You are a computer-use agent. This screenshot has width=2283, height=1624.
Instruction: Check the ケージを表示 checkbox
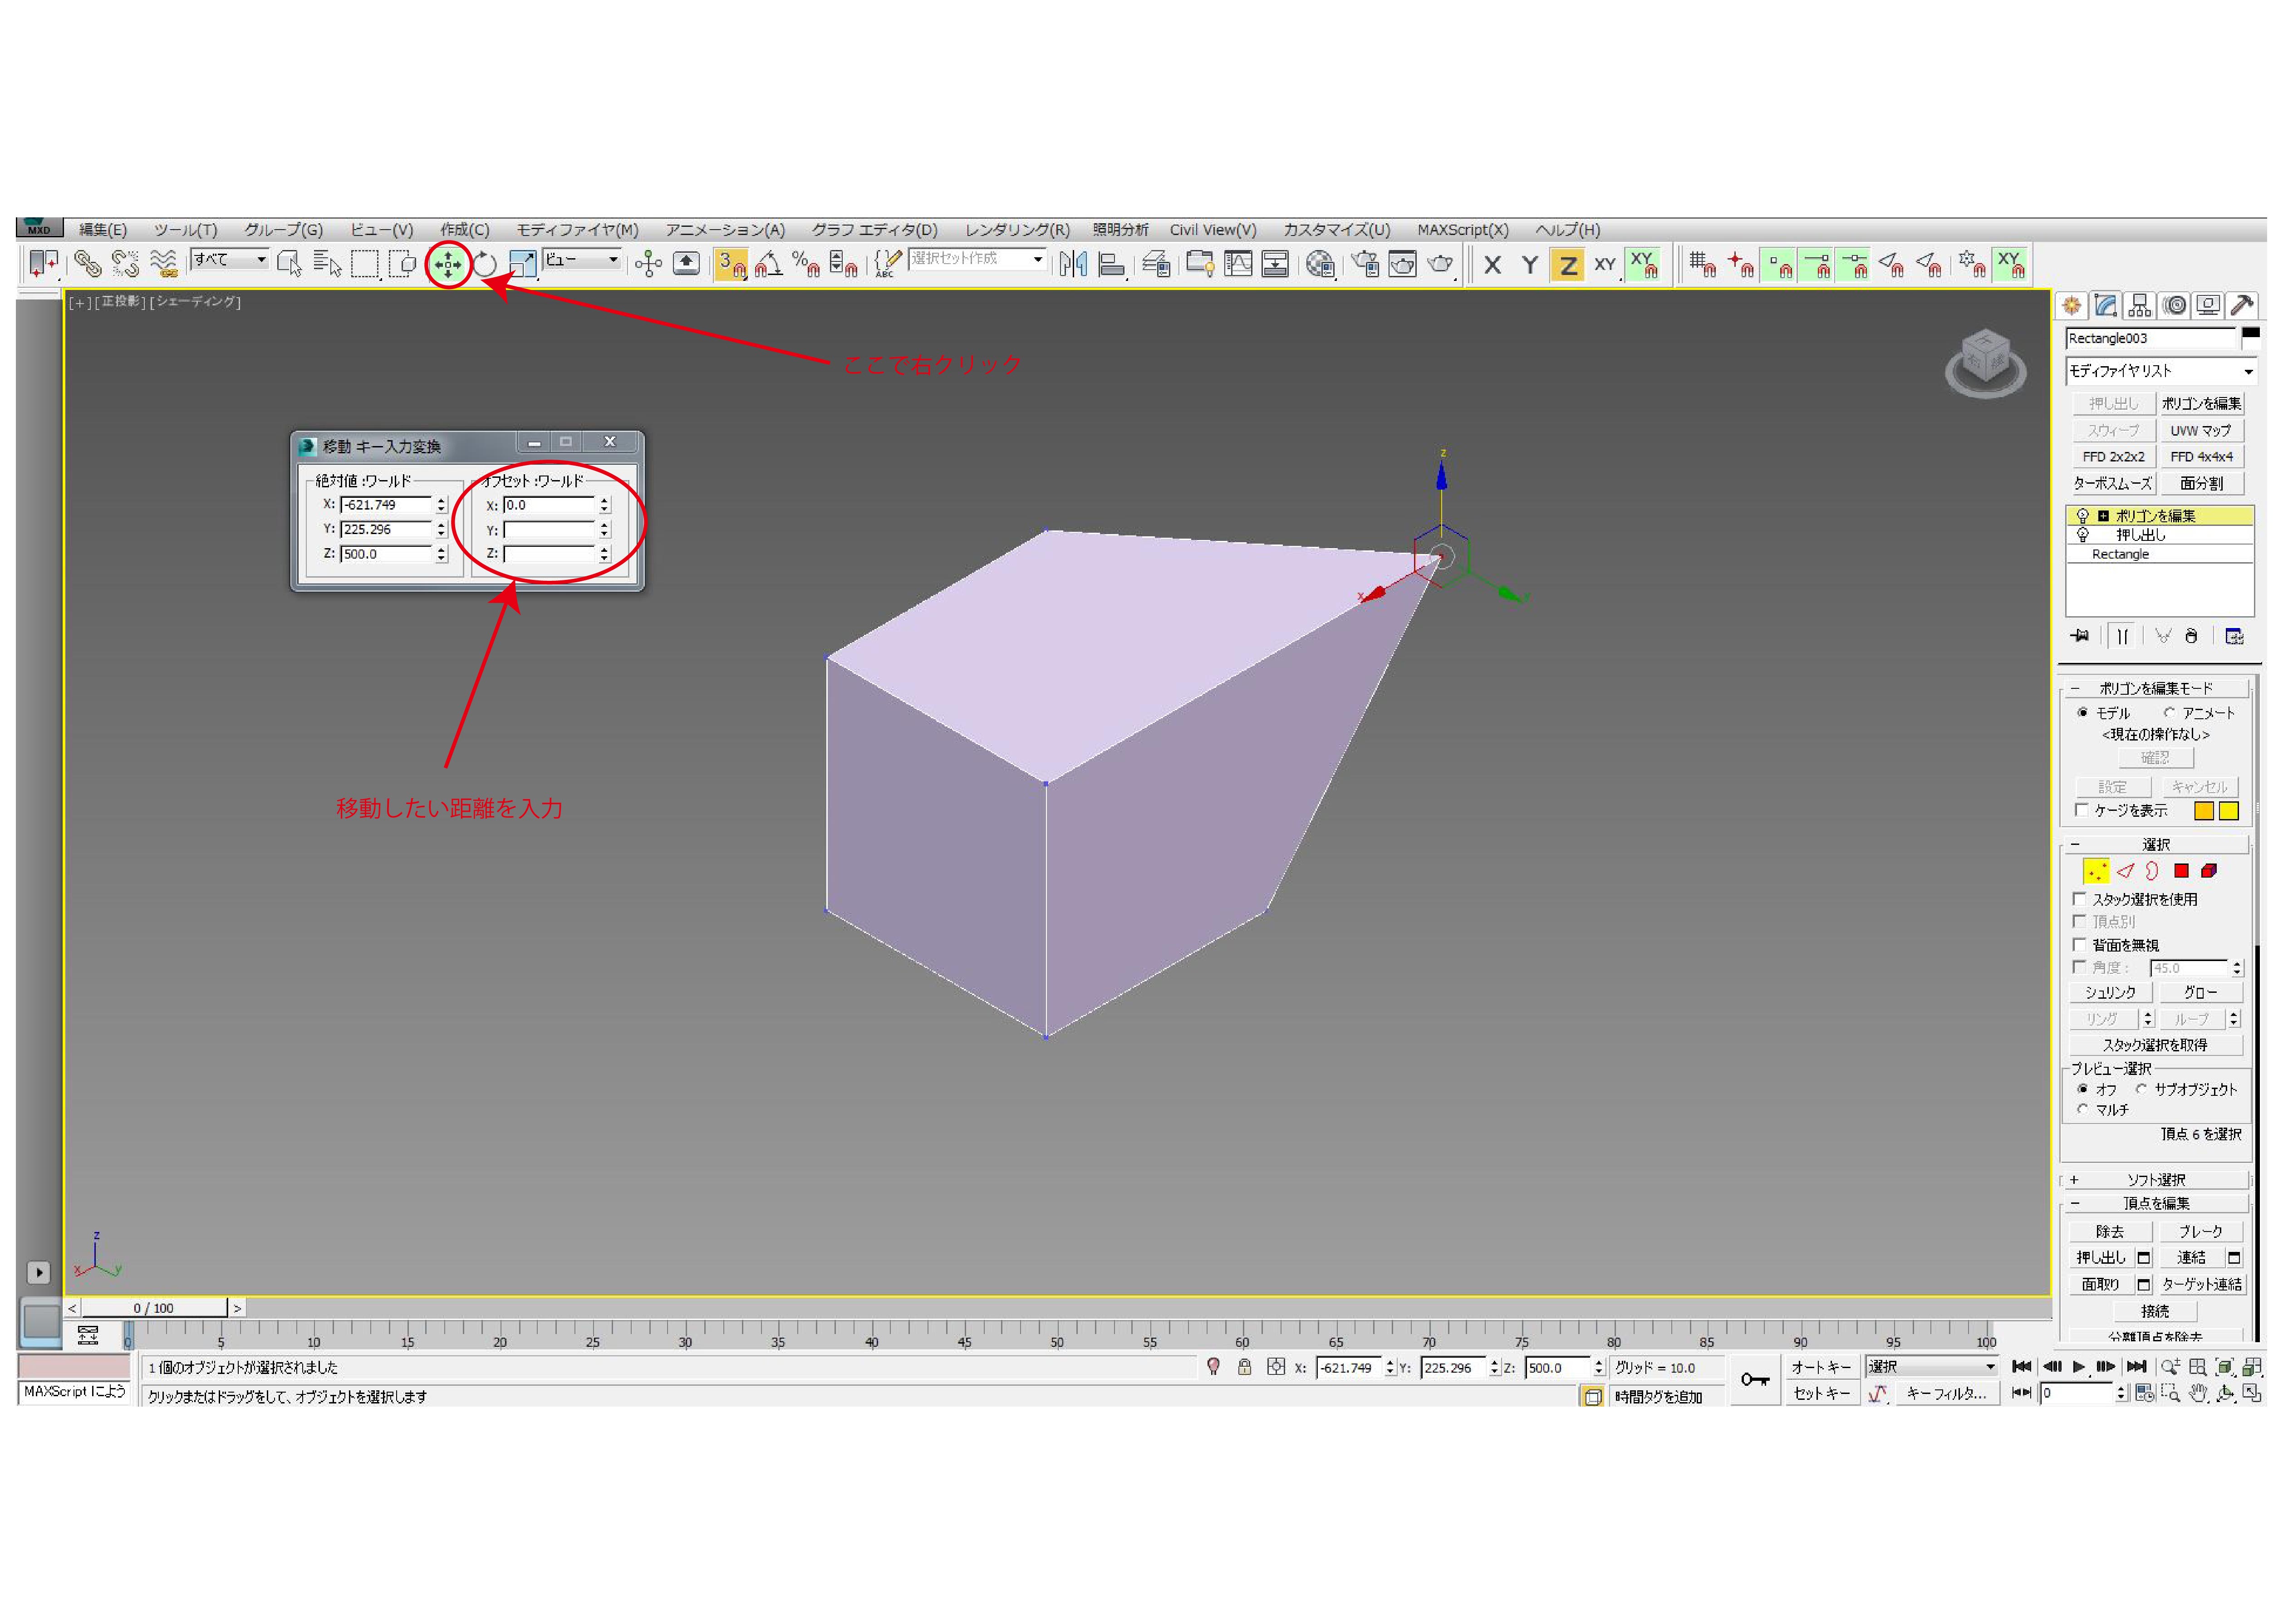click(x=2081, y=810)
